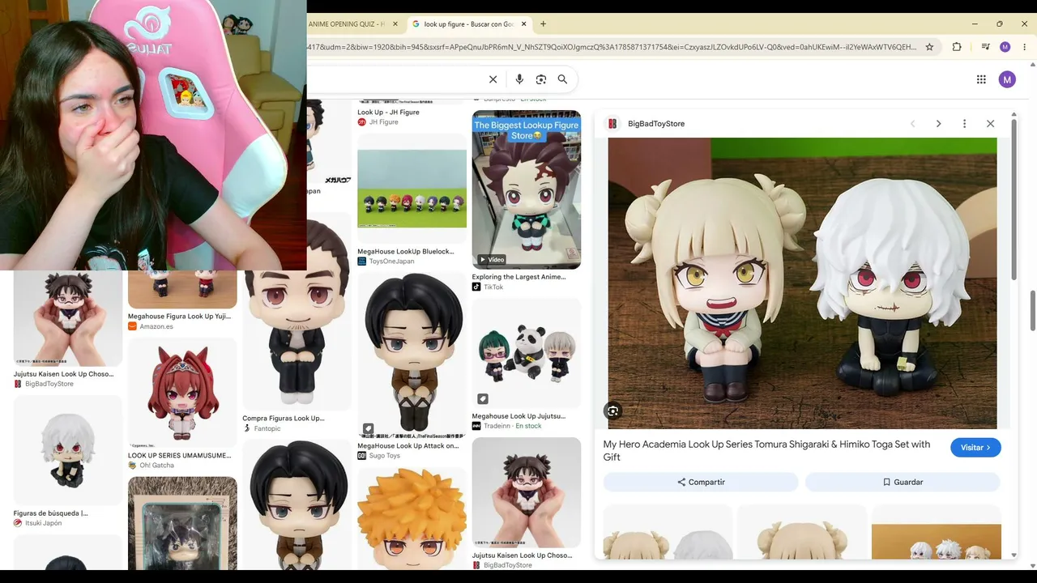Open the Megahouse Look Up Jujutsu Tradeinn result
This screenshot has width=1037, height=583.
(x=527, y=354)
